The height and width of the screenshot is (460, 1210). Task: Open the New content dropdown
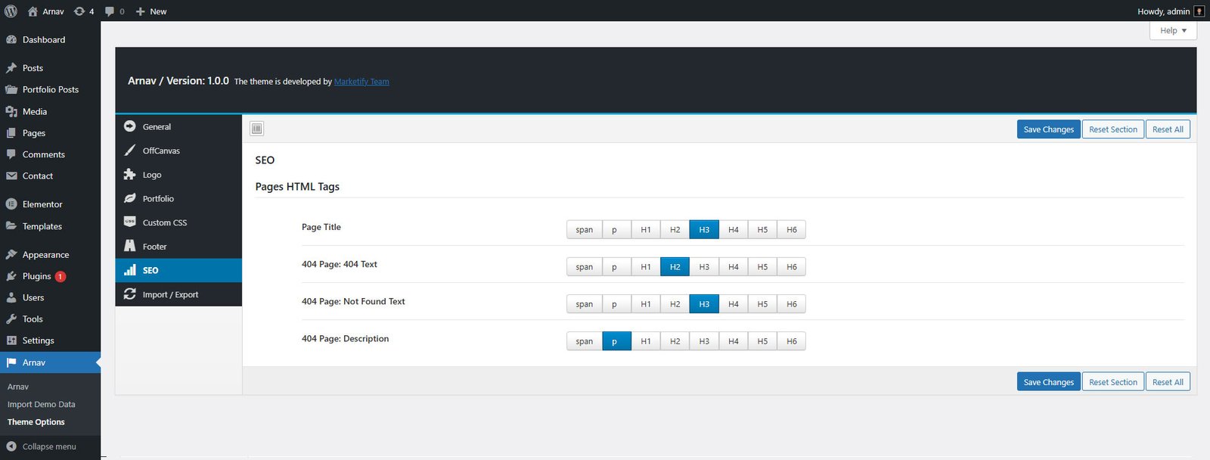pos(151,11)
